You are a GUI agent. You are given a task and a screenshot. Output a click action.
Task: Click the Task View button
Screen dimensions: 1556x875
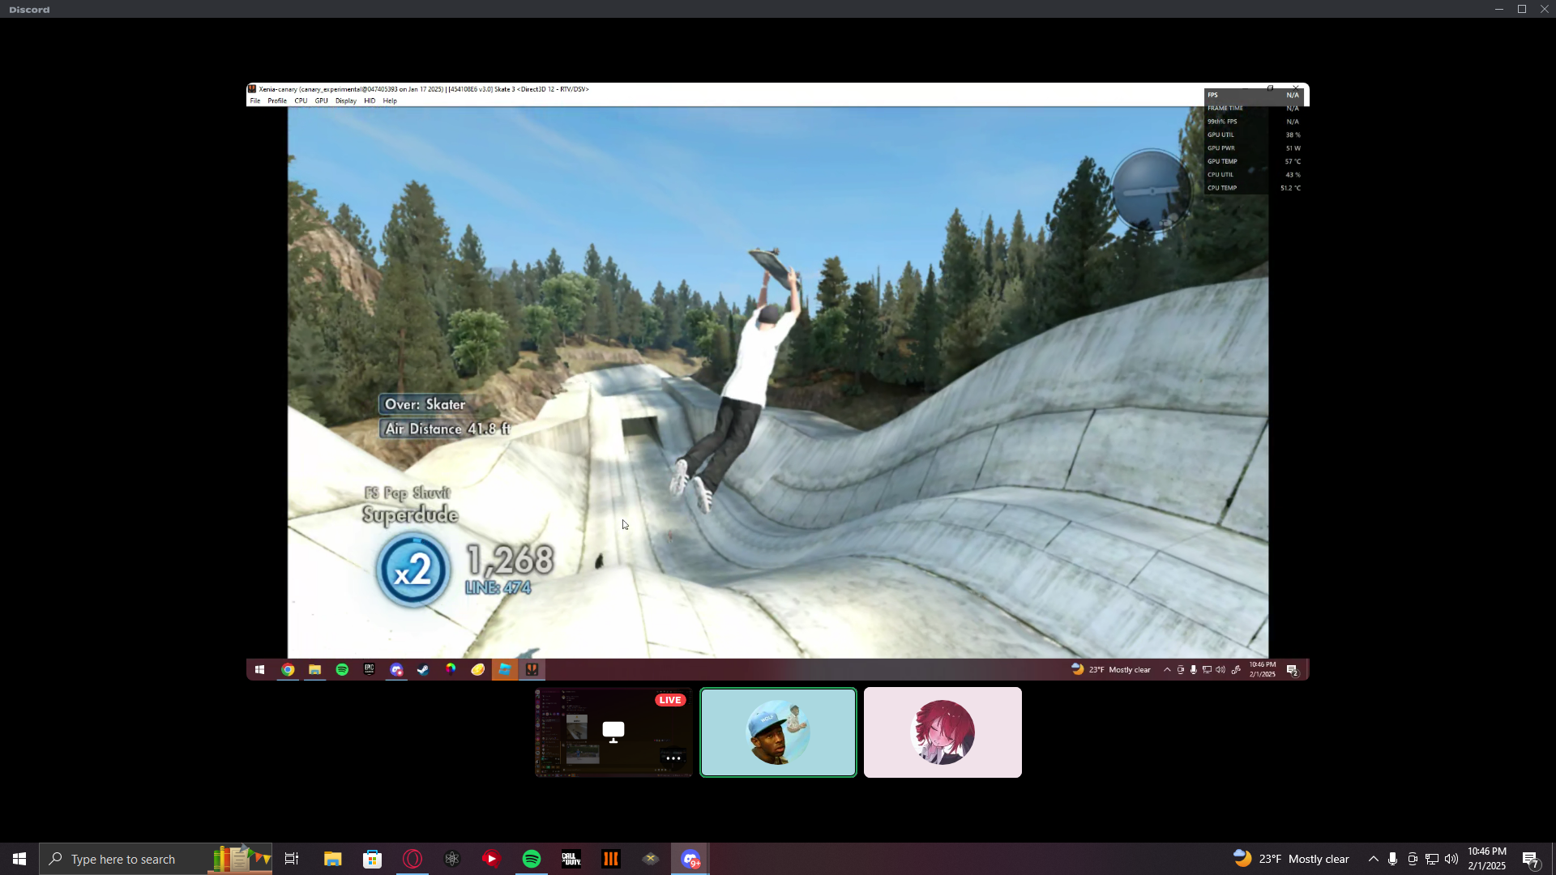pyautogui.click(x=292, y=859)
